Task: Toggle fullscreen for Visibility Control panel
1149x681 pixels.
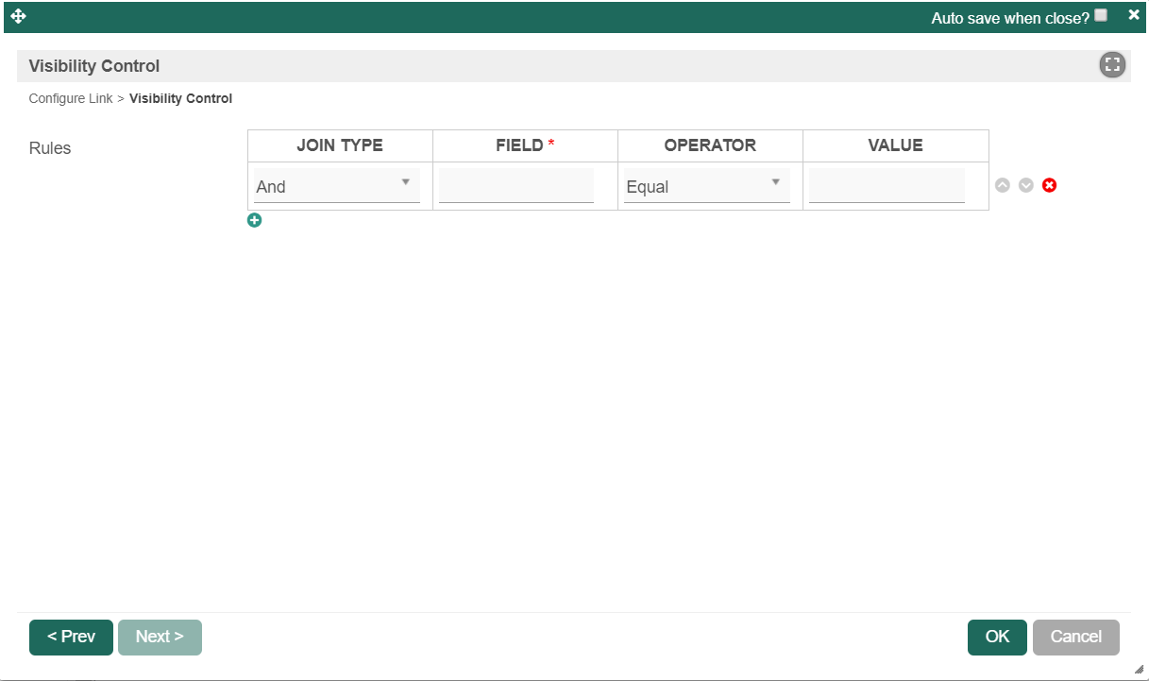Action: pos(1112,65)
